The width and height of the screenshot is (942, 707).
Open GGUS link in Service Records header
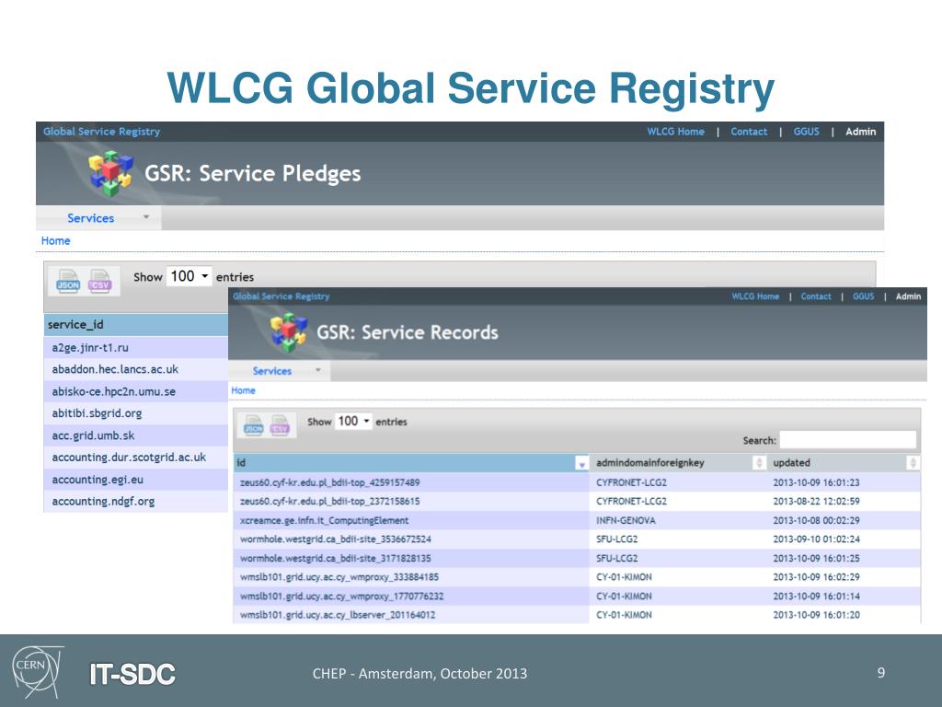[863, 296]
